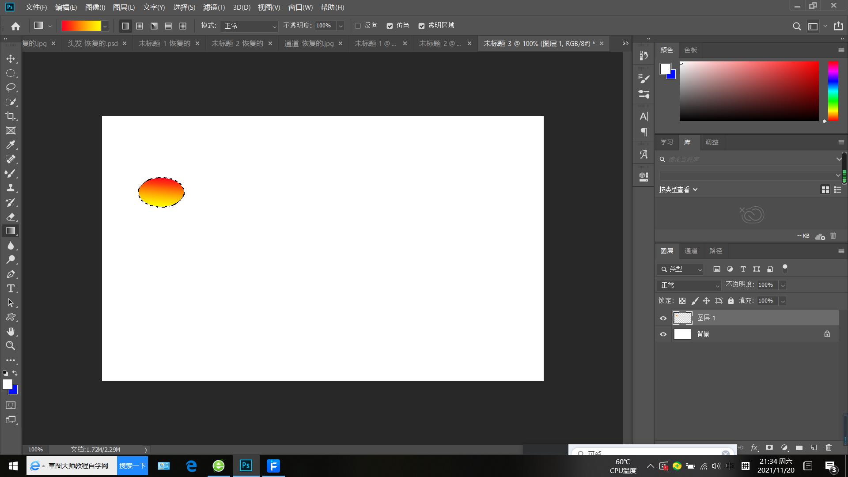Open the 图像(I) menu
The height and width of the screenshot is (477, 848).
[95, 7]
